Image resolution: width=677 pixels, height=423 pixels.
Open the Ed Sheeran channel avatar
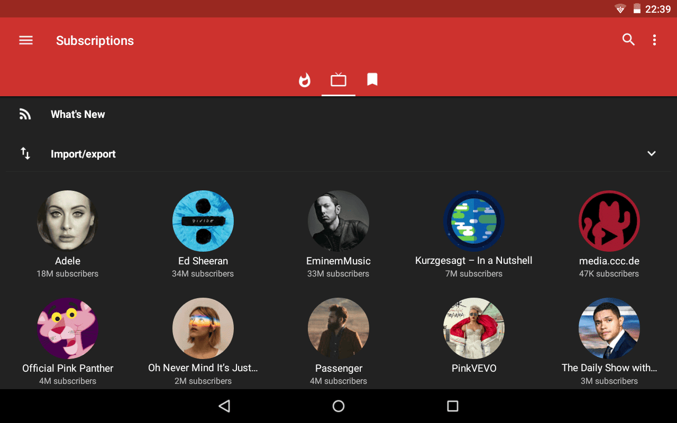click(203, 221)
